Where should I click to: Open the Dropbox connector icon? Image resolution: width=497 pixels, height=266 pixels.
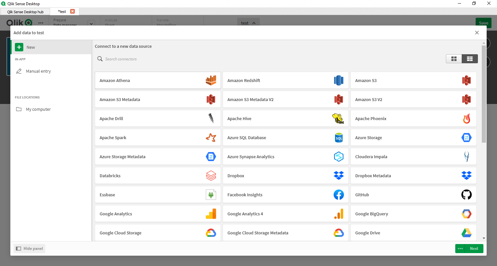tap(339, 176)
